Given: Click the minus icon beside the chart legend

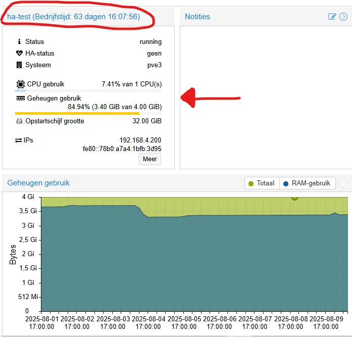Looking at the screenshot, I should coord(343,183).
